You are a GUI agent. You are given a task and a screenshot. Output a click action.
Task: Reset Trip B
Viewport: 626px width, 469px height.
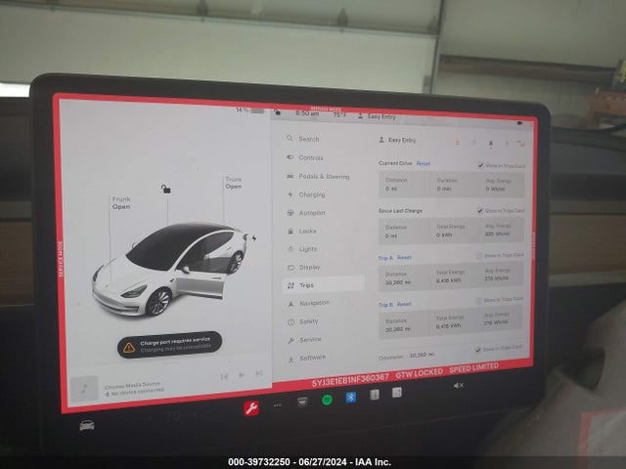(x=404, y=304)
